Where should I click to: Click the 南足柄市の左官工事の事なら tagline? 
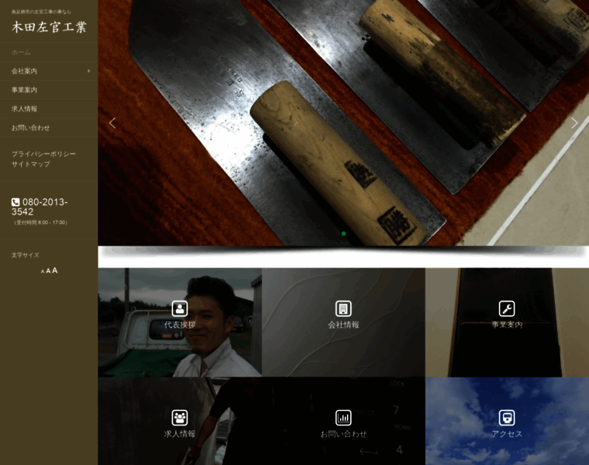(x=41, y=12)
